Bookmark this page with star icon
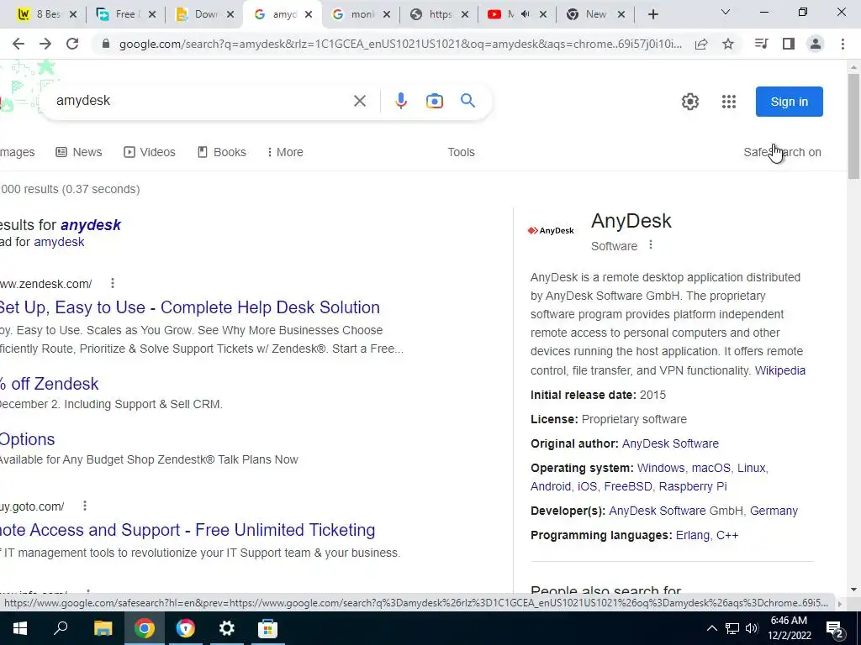Screen dimensions: 861x645 (x=728, y=44)
